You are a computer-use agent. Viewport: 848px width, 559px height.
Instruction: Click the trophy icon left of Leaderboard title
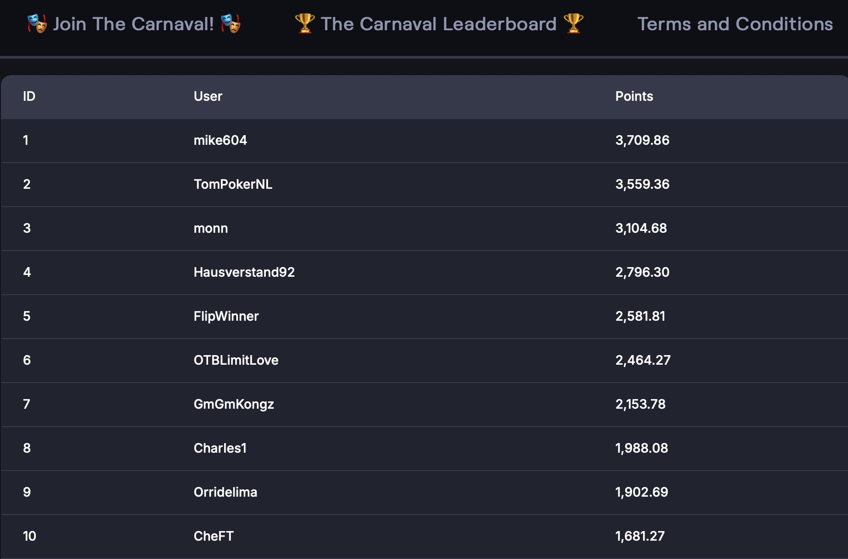(x=305, y=23)
